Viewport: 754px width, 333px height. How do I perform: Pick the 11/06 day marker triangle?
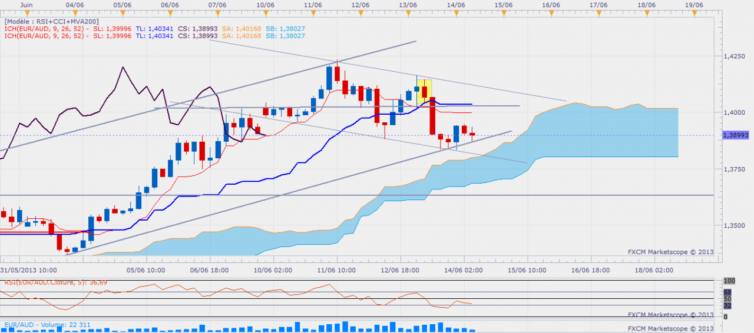313,12
